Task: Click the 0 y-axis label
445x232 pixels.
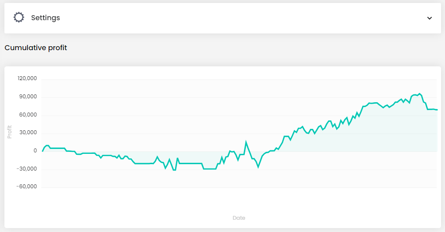Action: [x=35, y=151]
